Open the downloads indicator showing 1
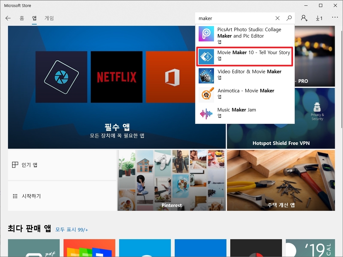This screenshot has width=343, height=257. (319, 18)
